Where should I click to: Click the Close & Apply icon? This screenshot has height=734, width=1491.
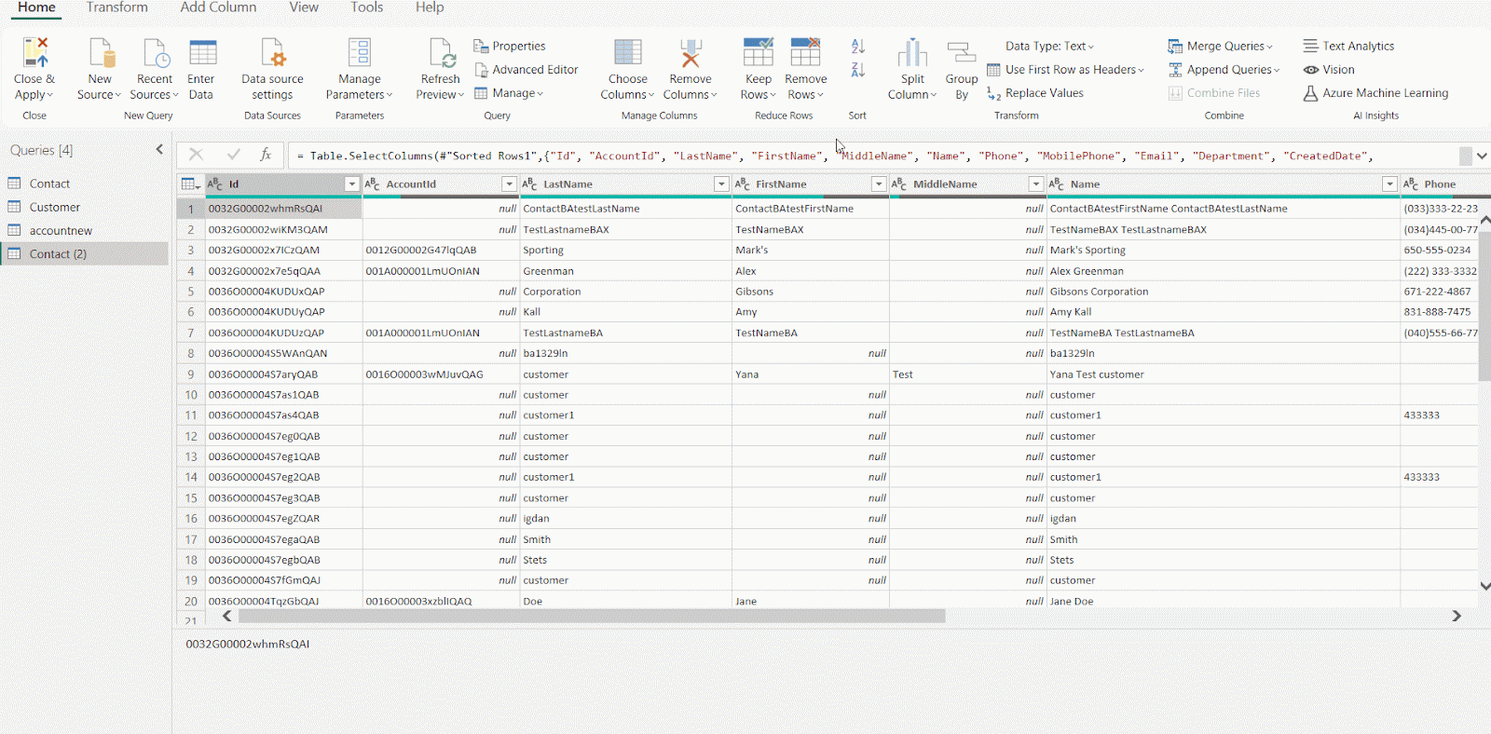coord(34,53)
